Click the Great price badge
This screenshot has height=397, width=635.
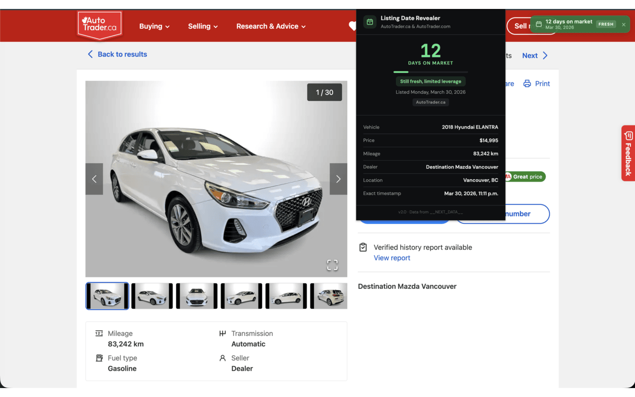tap(525, 177)
